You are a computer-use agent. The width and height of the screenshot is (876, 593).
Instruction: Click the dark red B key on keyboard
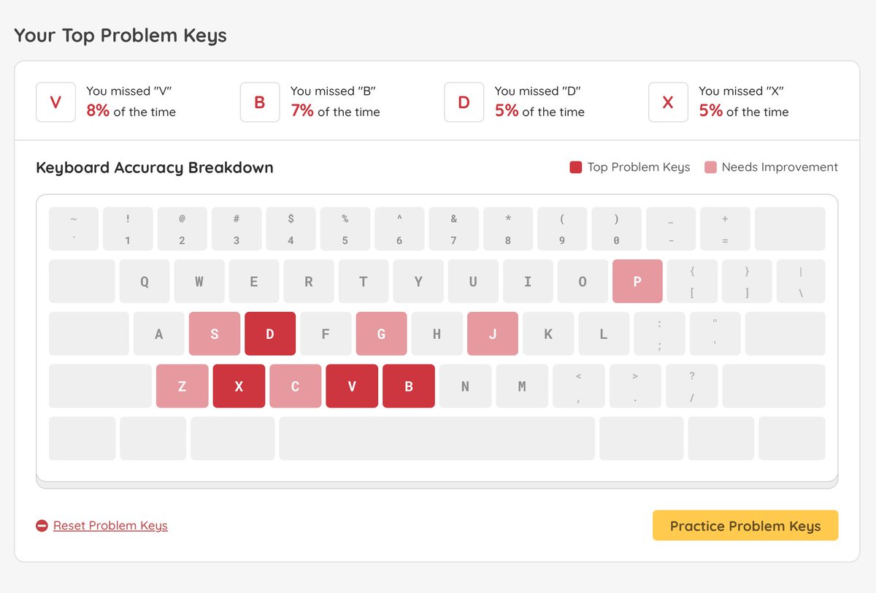pos(409,386)
